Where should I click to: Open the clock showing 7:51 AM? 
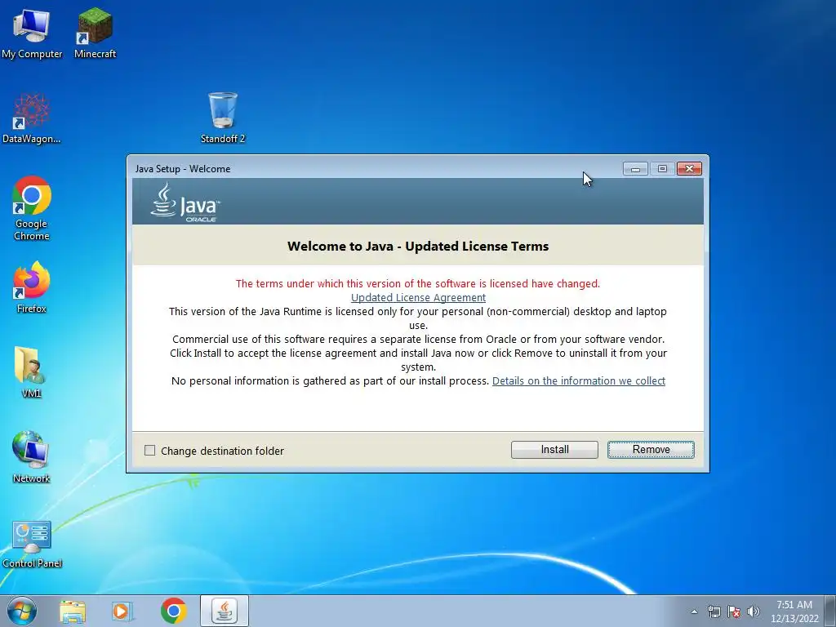[794, 611]
